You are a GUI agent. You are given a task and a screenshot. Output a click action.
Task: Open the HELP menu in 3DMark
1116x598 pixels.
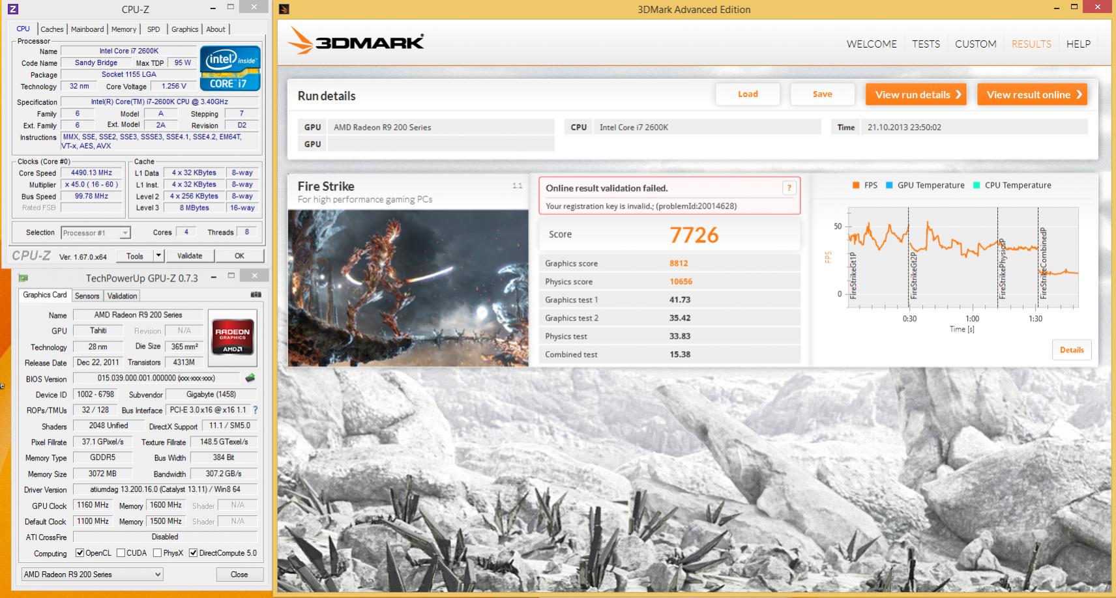[1078, 44]
